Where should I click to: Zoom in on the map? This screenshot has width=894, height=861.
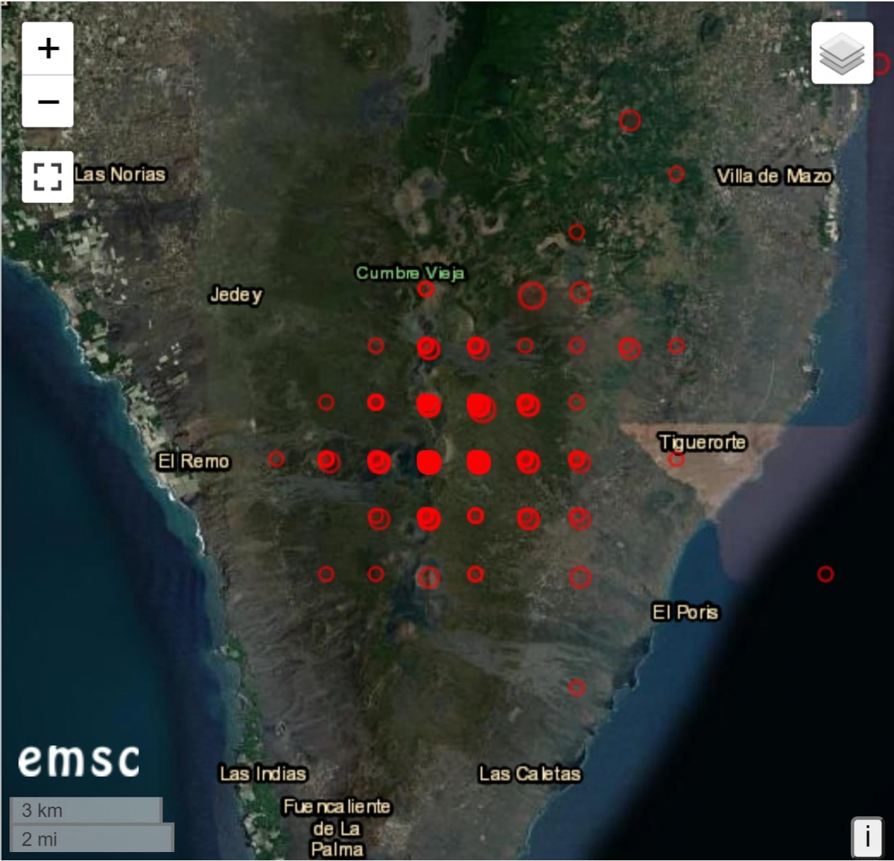click(x=48, y=49)
